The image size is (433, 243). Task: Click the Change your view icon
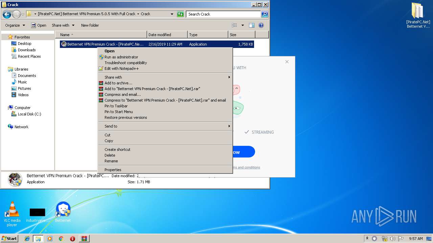(x=234, y=25)
